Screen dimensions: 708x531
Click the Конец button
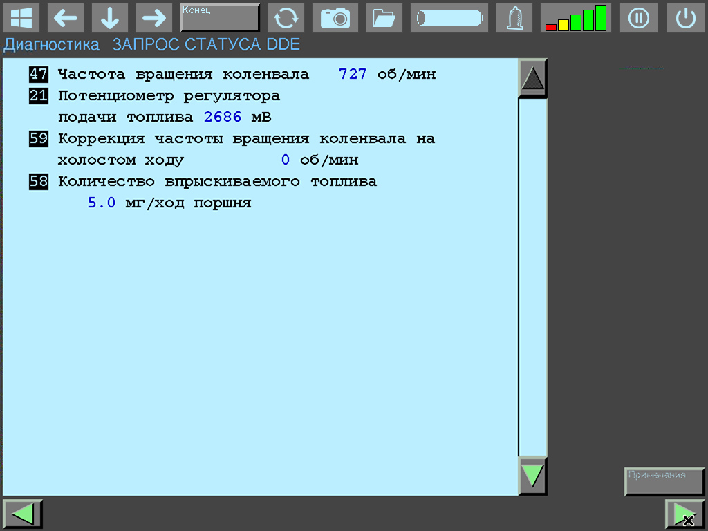pyautogui.click(x=220, y=18)
